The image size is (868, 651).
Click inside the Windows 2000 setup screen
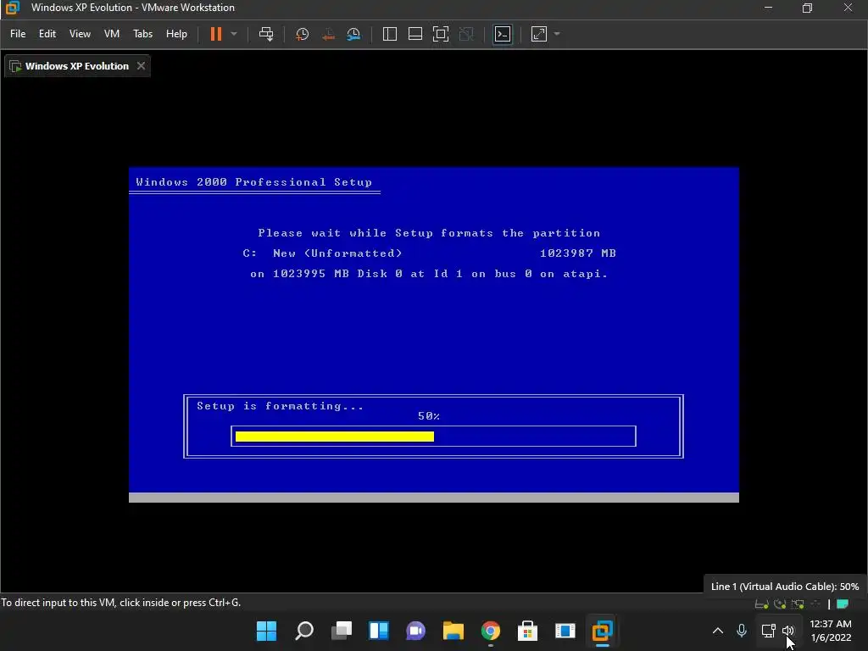tap(434, 334)
